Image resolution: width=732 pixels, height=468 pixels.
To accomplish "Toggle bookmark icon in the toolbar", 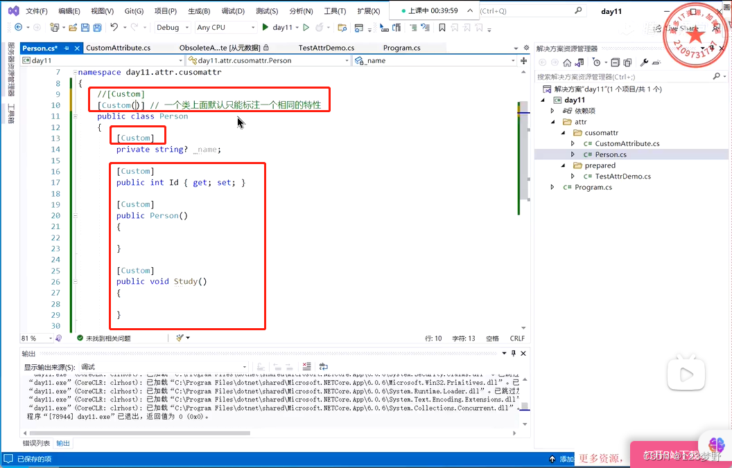I will tap(442, 28).
